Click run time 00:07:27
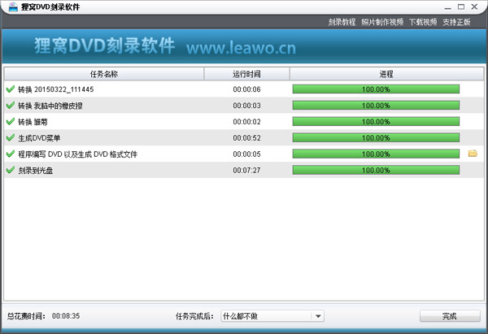 [246, 171]
